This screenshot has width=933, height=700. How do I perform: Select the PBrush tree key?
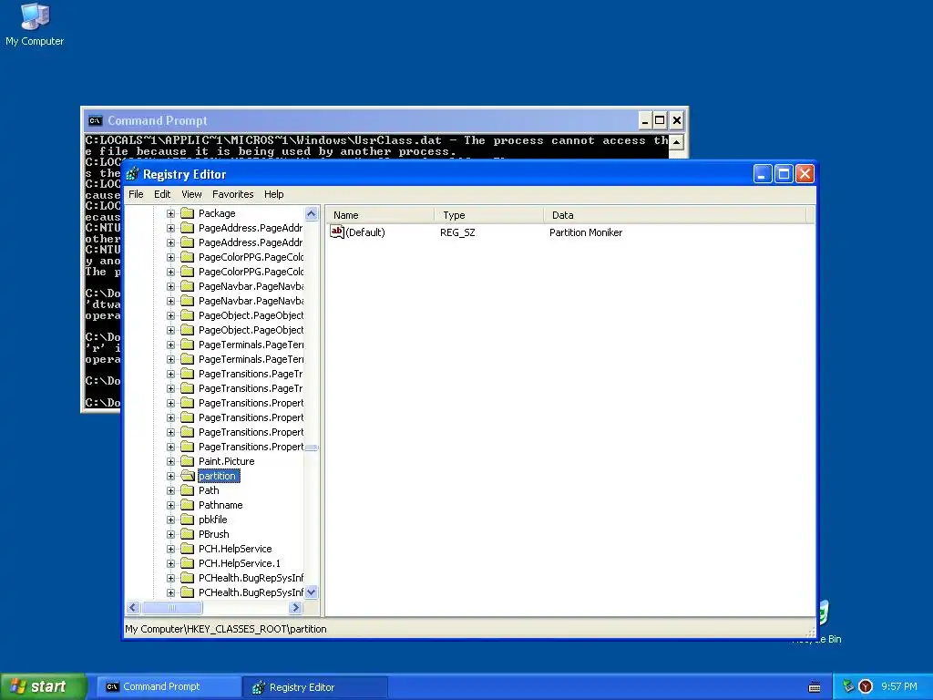tap(213, 534)
